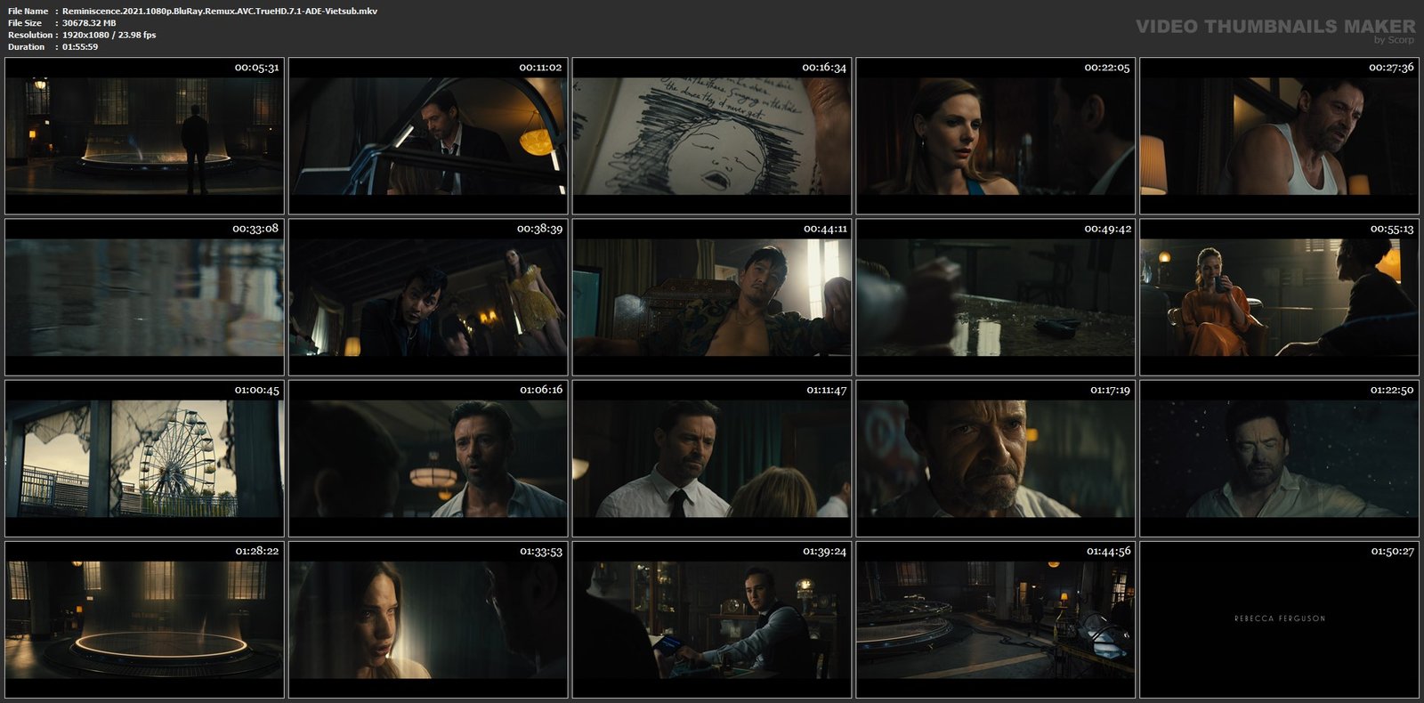This screenshot has width=1424, height=703.
Task: Open the Ferris wheel thumbnail at 01:00:45
Action: coord(144,458)
